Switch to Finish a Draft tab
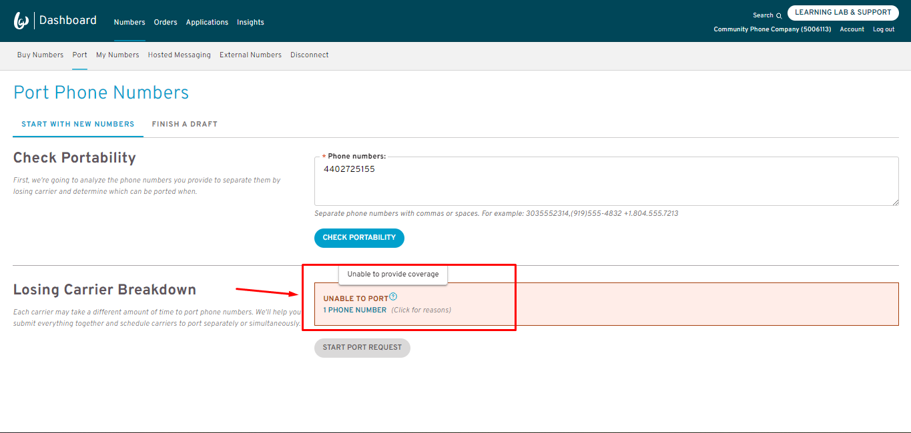The width and height of the screenshot is (911, 433). pyautogui.click(x=184, y=124)
